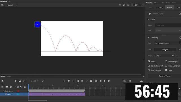Switch to the Library panel tab
181x102 pixels.
click(156, 3)
